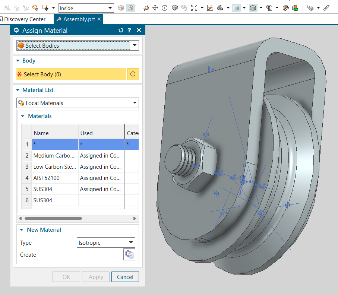Switch to the Assembly.prt tab
This screenshot has width=338, height=295.
pyautogui.click(x=79, y=19)
